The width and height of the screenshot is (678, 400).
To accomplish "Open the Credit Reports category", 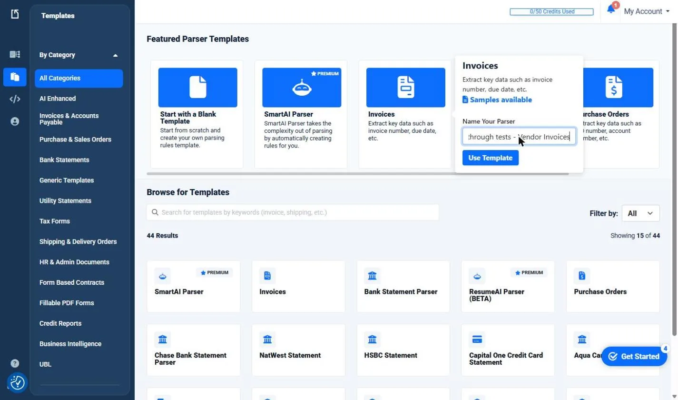I will tap(60, 323).
